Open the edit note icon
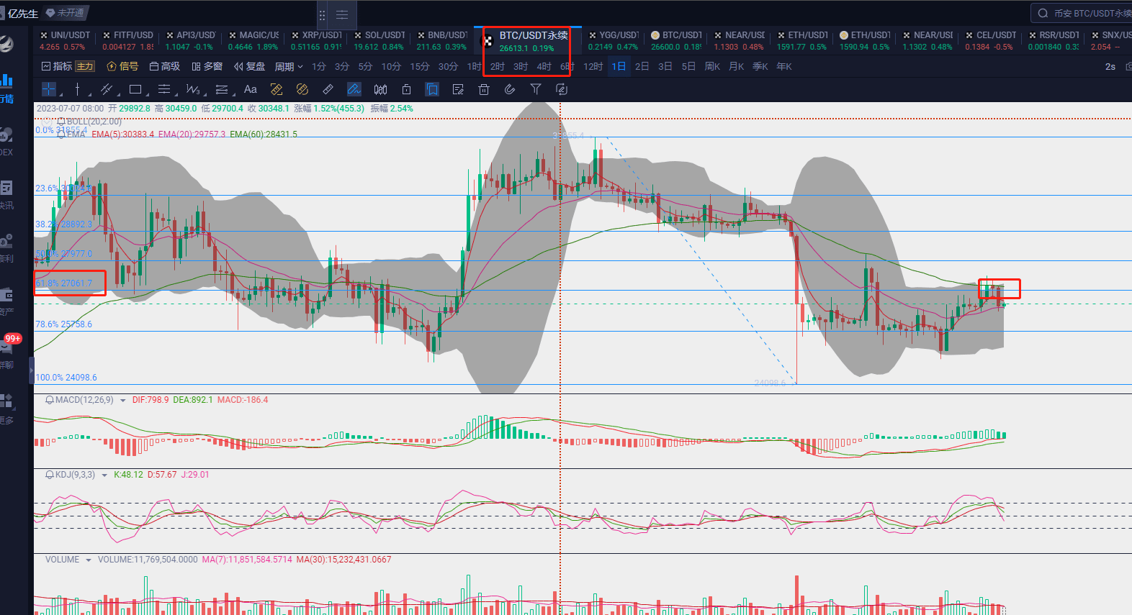 [458, 89]
